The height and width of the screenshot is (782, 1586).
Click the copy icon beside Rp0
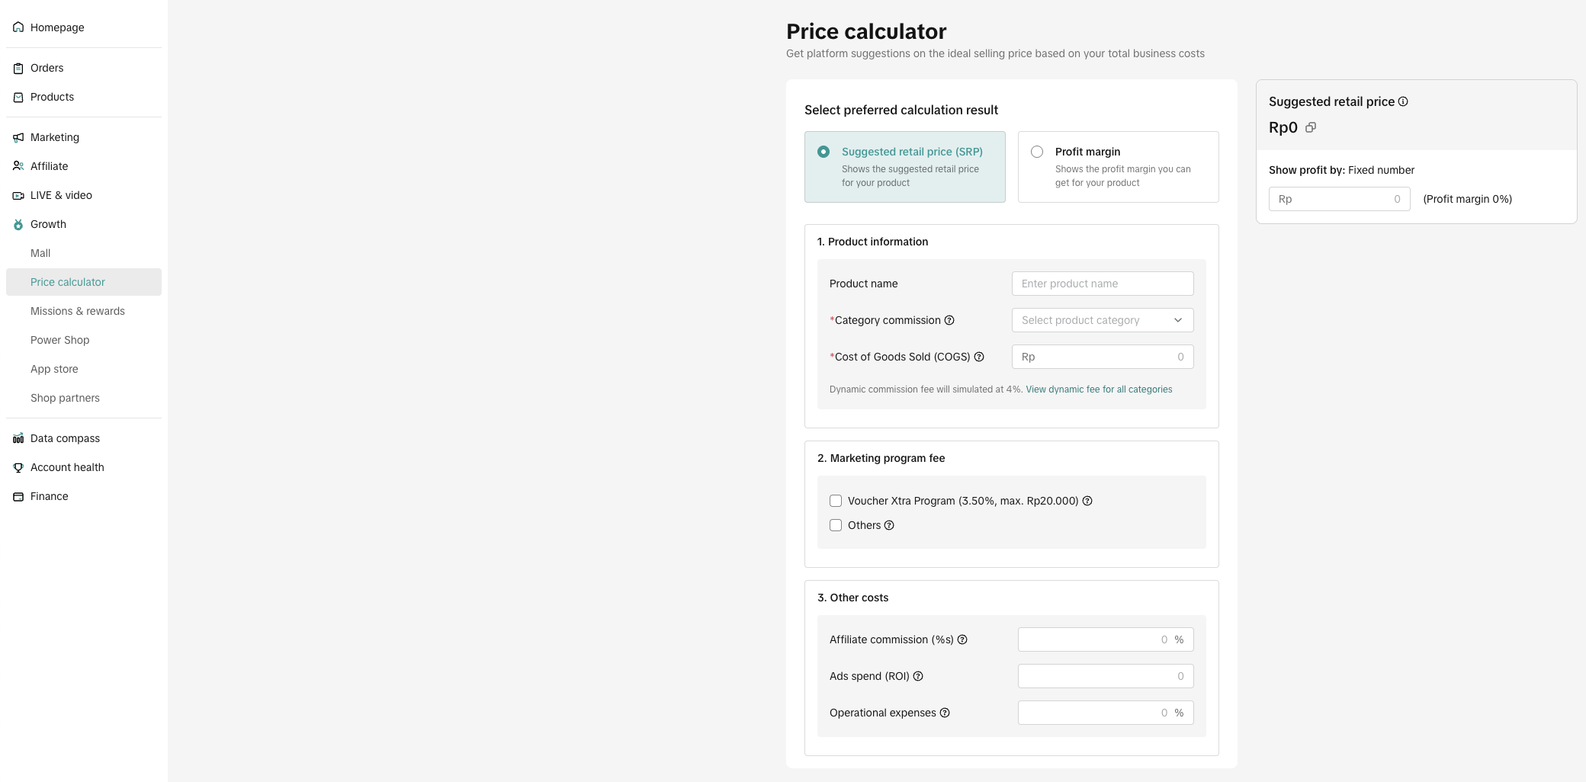point(1311,127)
